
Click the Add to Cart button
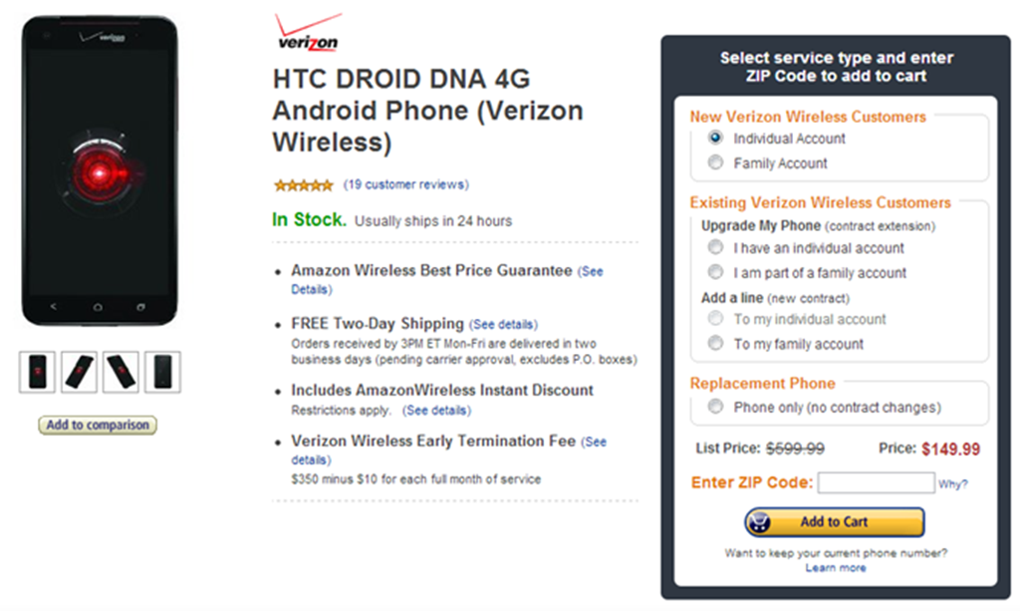click(x=834, y=521)
